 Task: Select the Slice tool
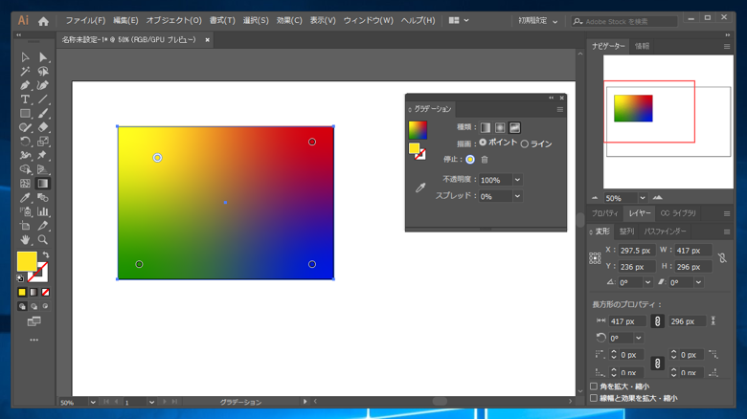click(x=43, y=226)
